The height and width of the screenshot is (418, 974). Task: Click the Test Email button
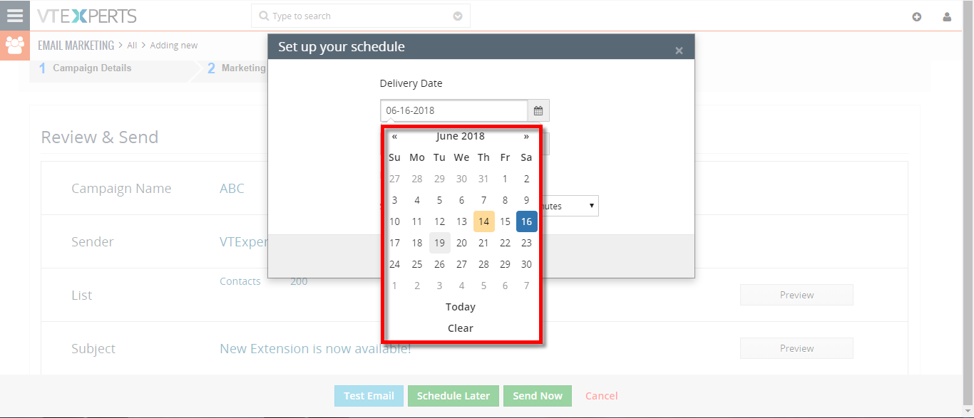369,396
